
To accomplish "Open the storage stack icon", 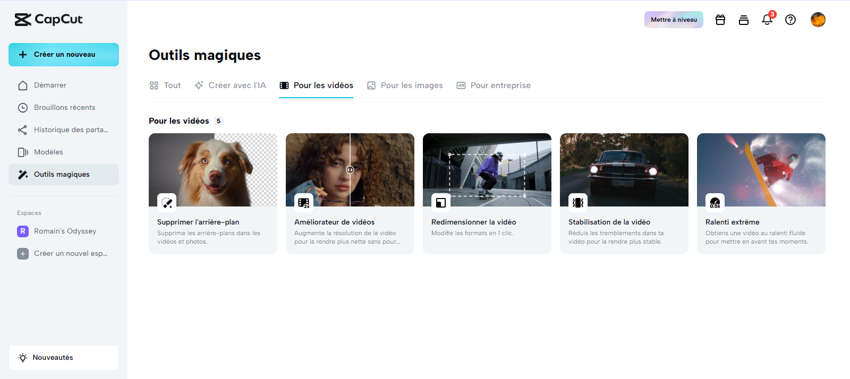I will (744, 20).
